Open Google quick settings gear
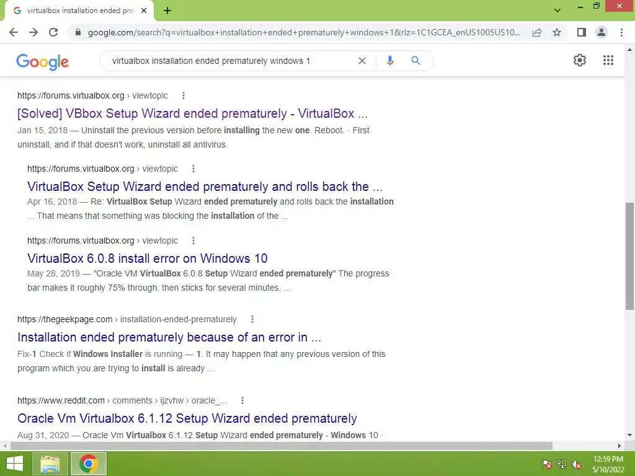Image resolution: width=635 pixels, height=476 pixels. coord(580,60)
